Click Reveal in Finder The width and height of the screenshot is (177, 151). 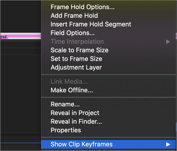coord(76,121)
